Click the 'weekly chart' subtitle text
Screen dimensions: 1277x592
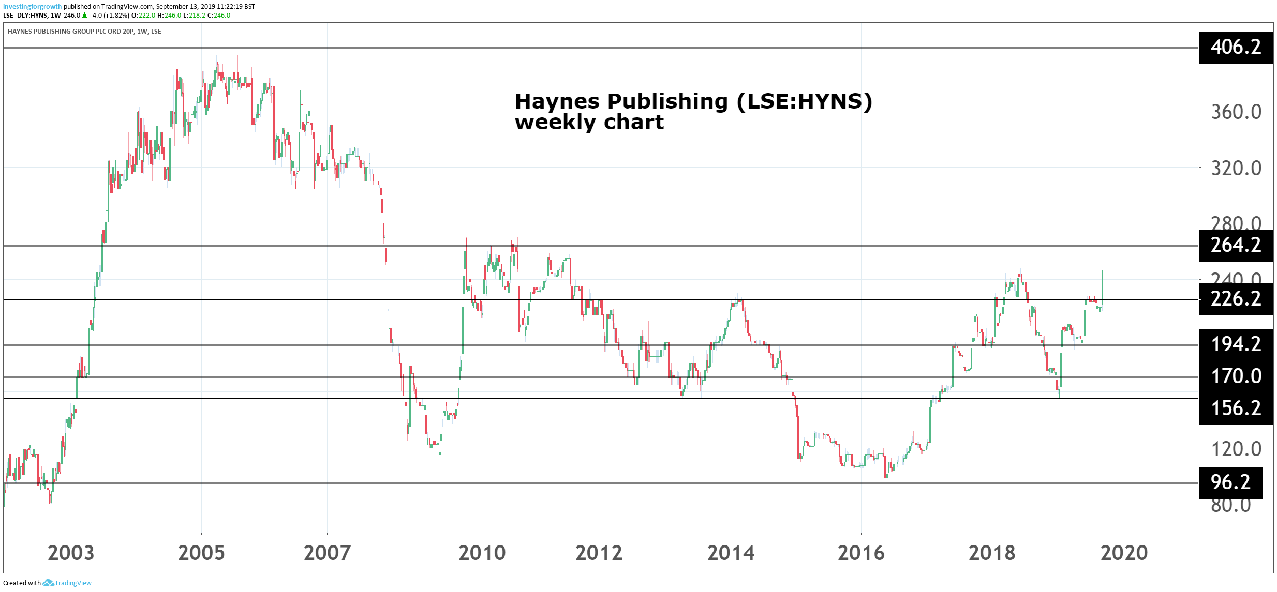[x=589, y=123]
